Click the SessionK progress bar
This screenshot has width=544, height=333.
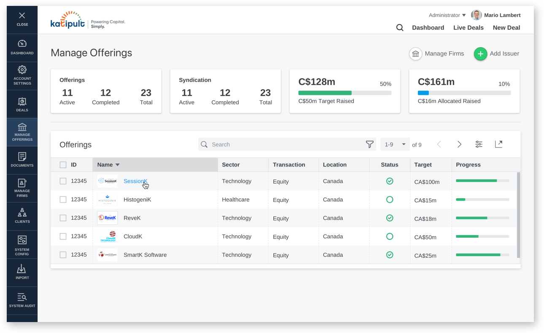(482, 181)
